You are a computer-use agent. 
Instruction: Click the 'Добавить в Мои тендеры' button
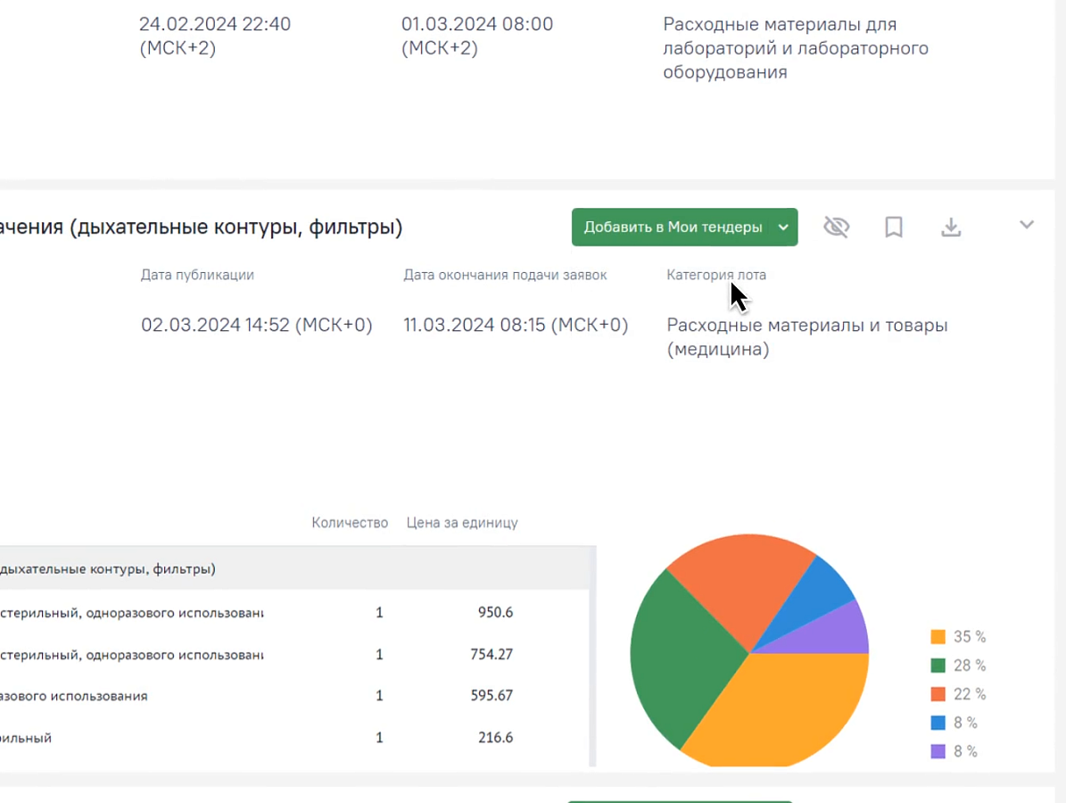click(673, 228)
